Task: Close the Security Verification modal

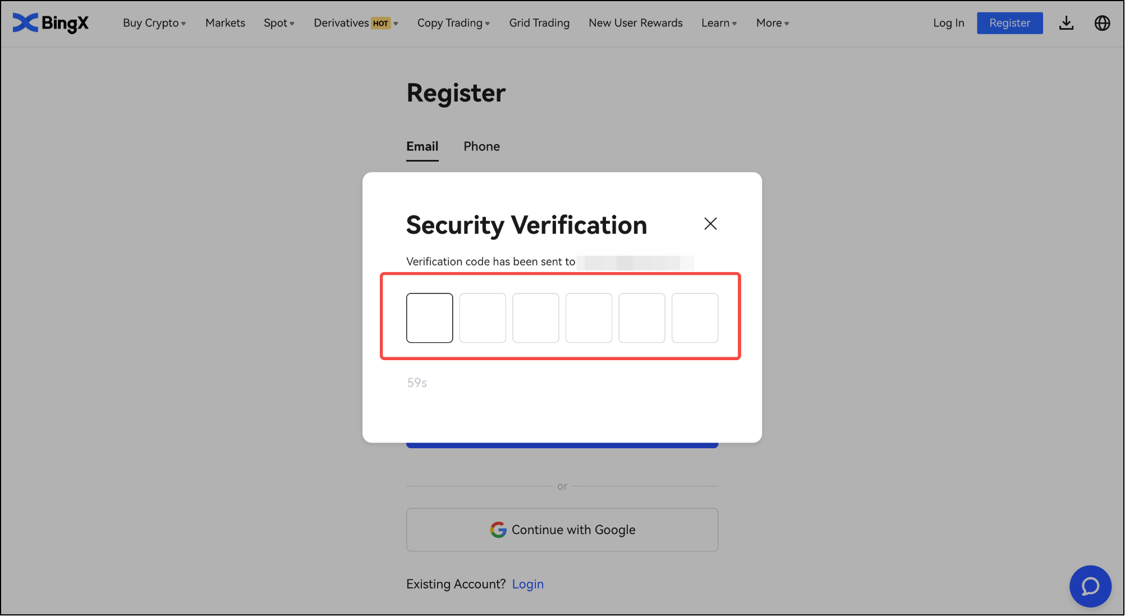Action: click(709, 224)
